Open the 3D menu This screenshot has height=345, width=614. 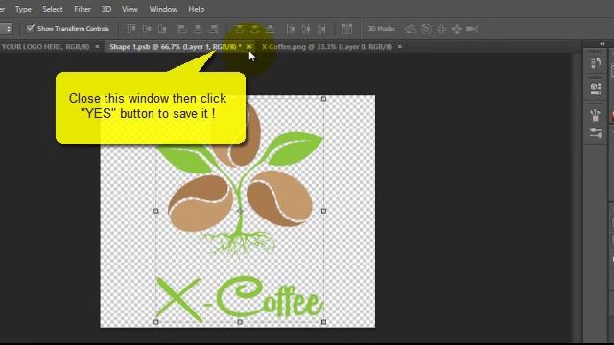pyautogui.click(x=106, y=9)
